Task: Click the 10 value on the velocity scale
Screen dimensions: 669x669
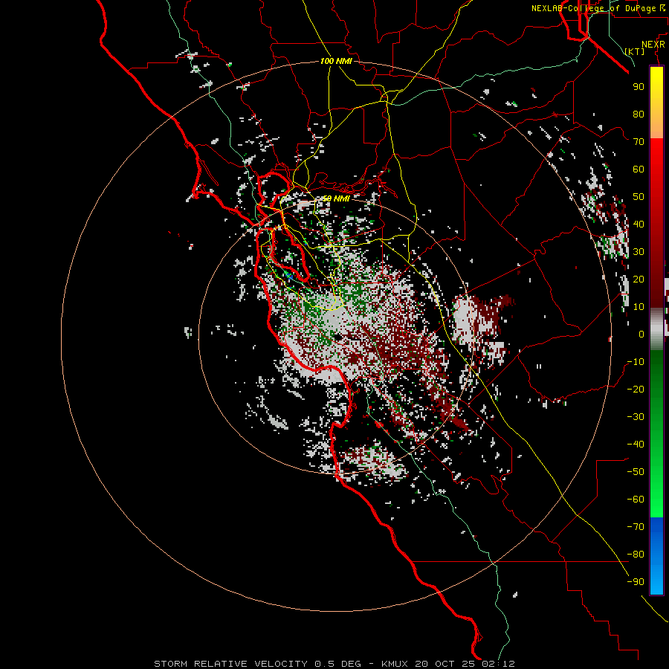Action: [x=639, y=307]
